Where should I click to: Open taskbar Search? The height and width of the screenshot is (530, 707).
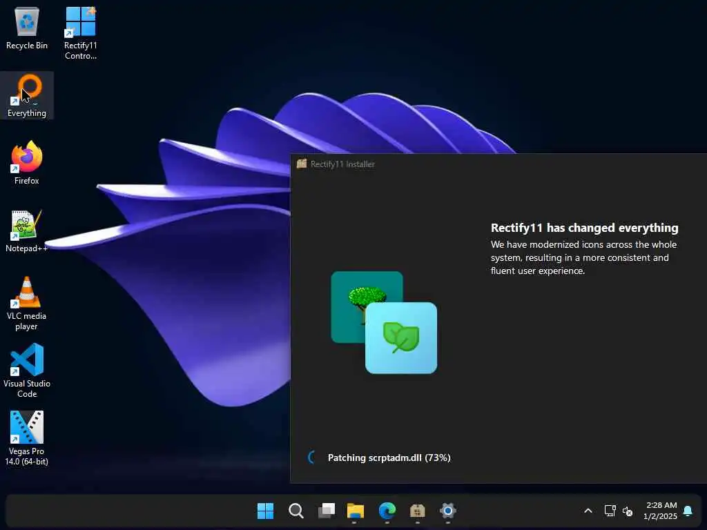coord(296,511)
